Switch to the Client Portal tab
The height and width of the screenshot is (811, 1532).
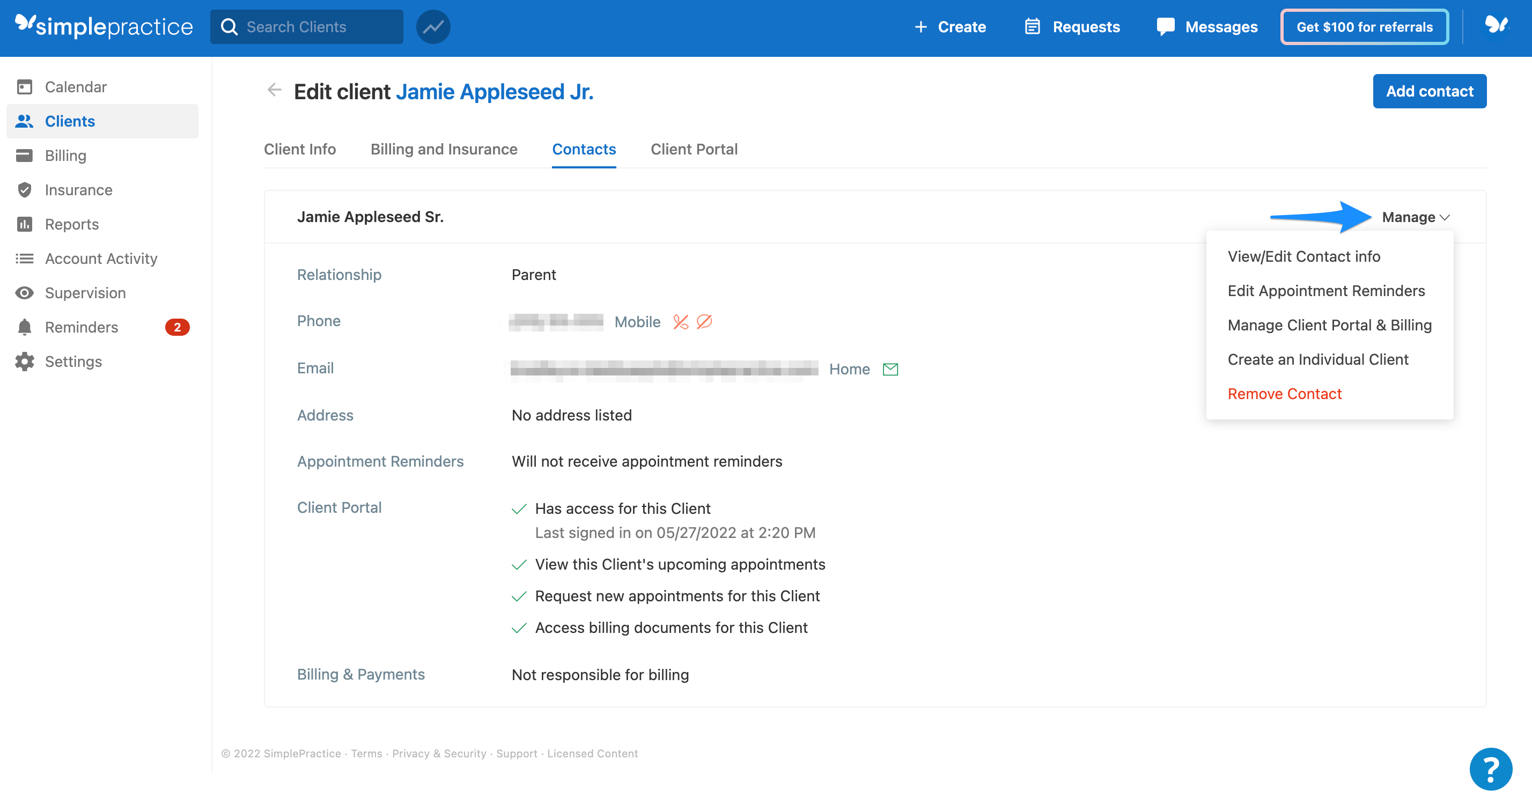tap(694, 149)
